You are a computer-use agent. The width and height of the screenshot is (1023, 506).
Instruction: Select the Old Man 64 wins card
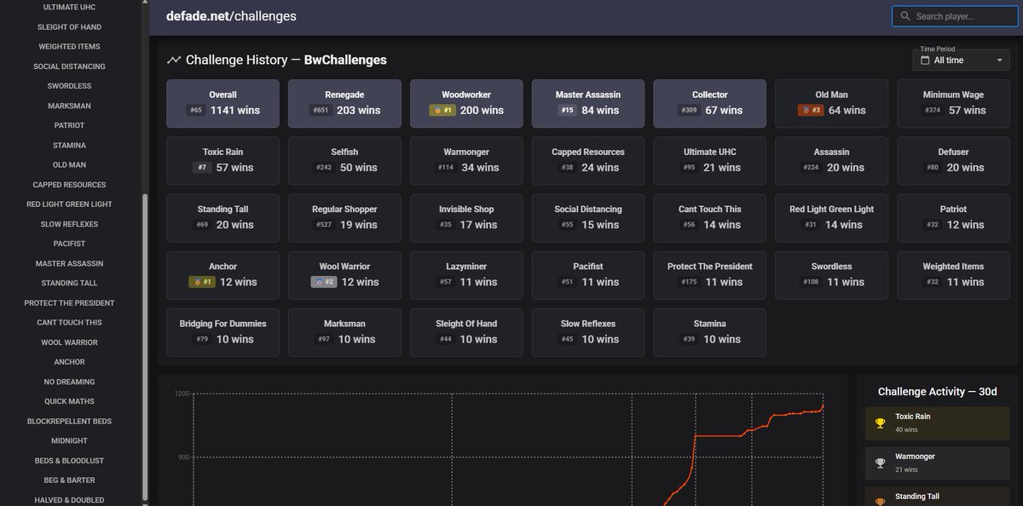(832, 103)
